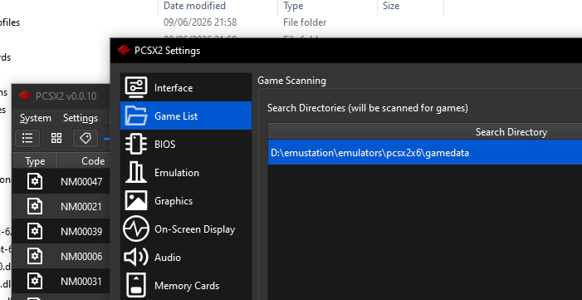582x300 pixels.
Task: Toggle show titles tag icon in toolbar
Action: coord(86,138)
